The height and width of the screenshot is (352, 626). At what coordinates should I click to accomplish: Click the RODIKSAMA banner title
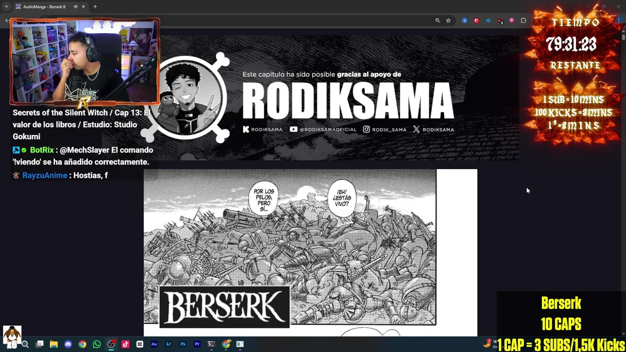click(348, 101)
